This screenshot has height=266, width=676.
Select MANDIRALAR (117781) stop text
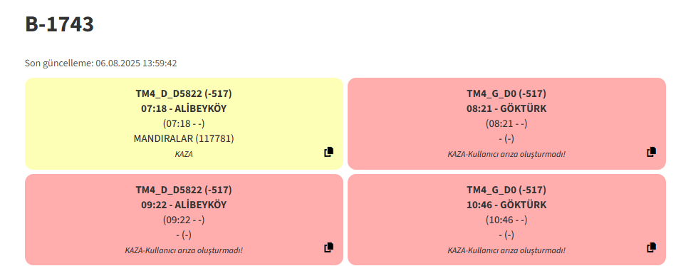pyautogui.click(x=184, y=138)
